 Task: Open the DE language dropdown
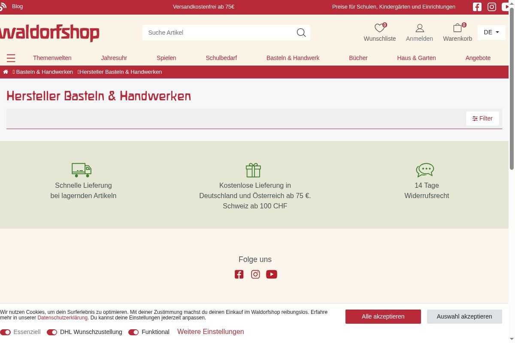(x=491, y=32)
